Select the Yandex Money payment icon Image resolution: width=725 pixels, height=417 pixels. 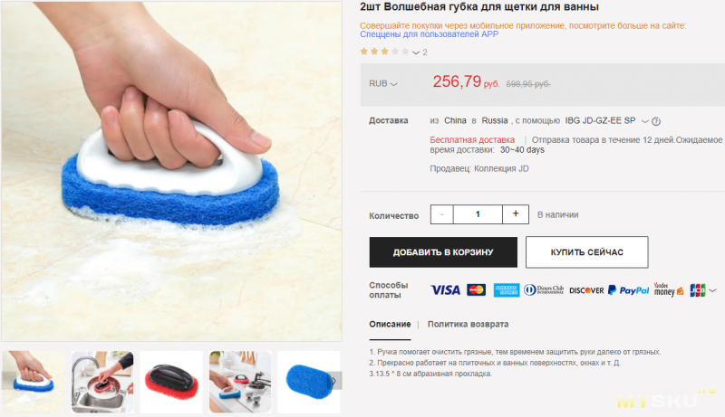click(669, 289)
